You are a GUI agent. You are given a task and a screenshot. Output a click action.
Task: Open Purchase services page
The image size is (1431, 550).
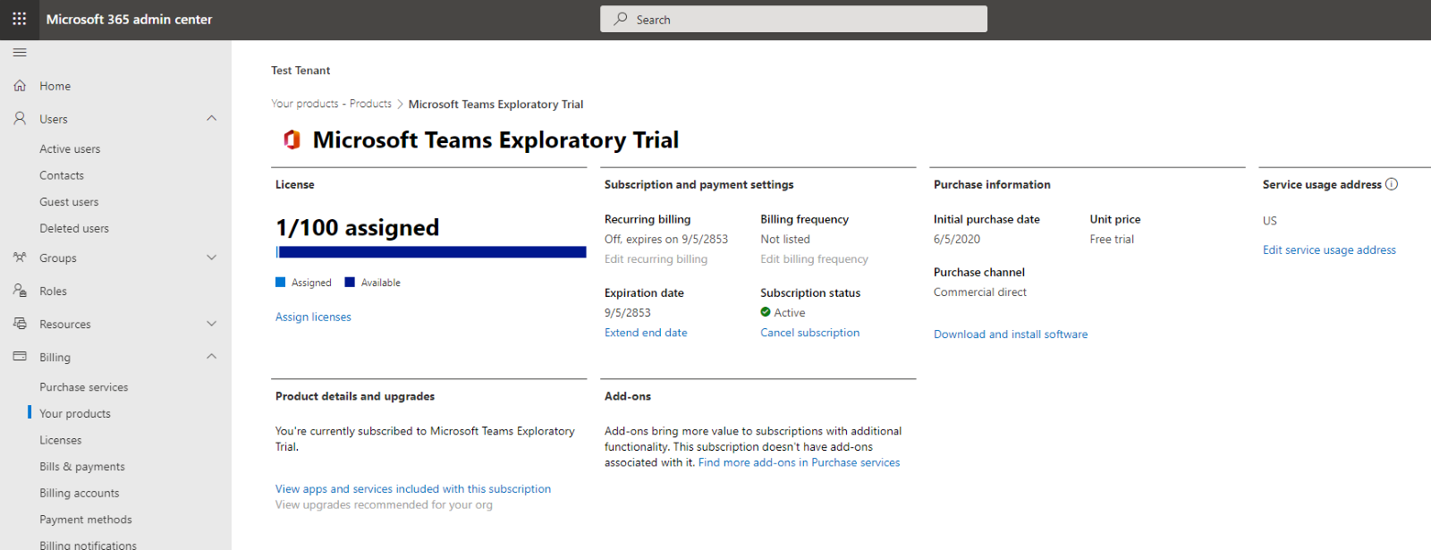84,387
